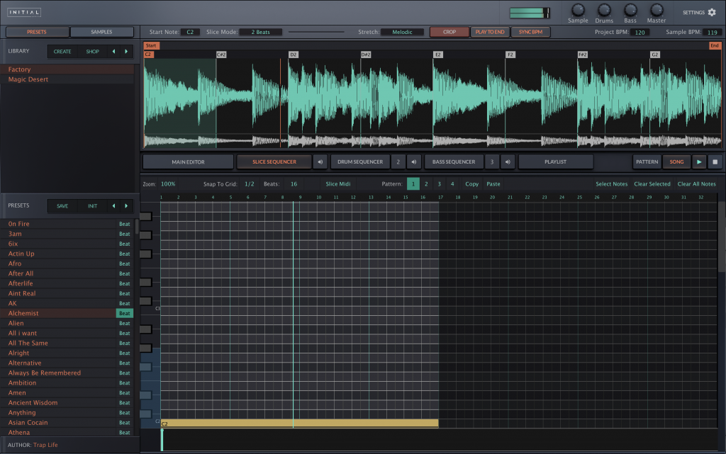Enable PLAY TO END
Viewport: 726px width, 454px height.
coord(490,31)
